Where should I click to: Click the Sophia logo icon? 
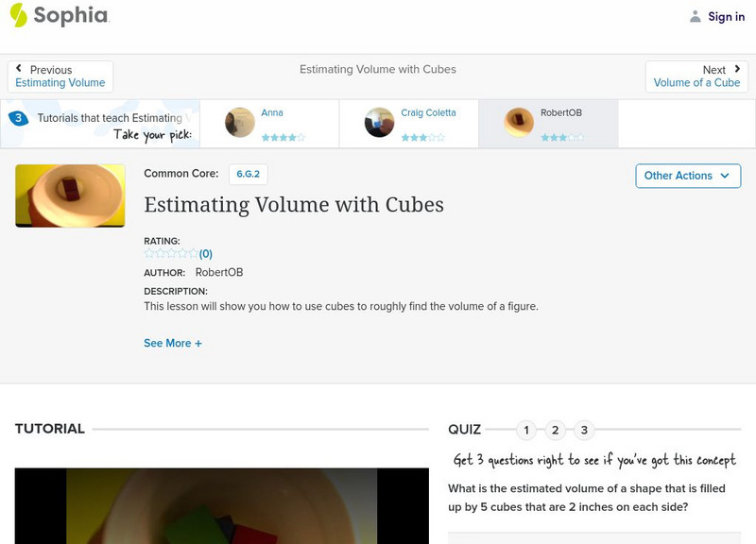pyautogui.click(x=18, y=15)
